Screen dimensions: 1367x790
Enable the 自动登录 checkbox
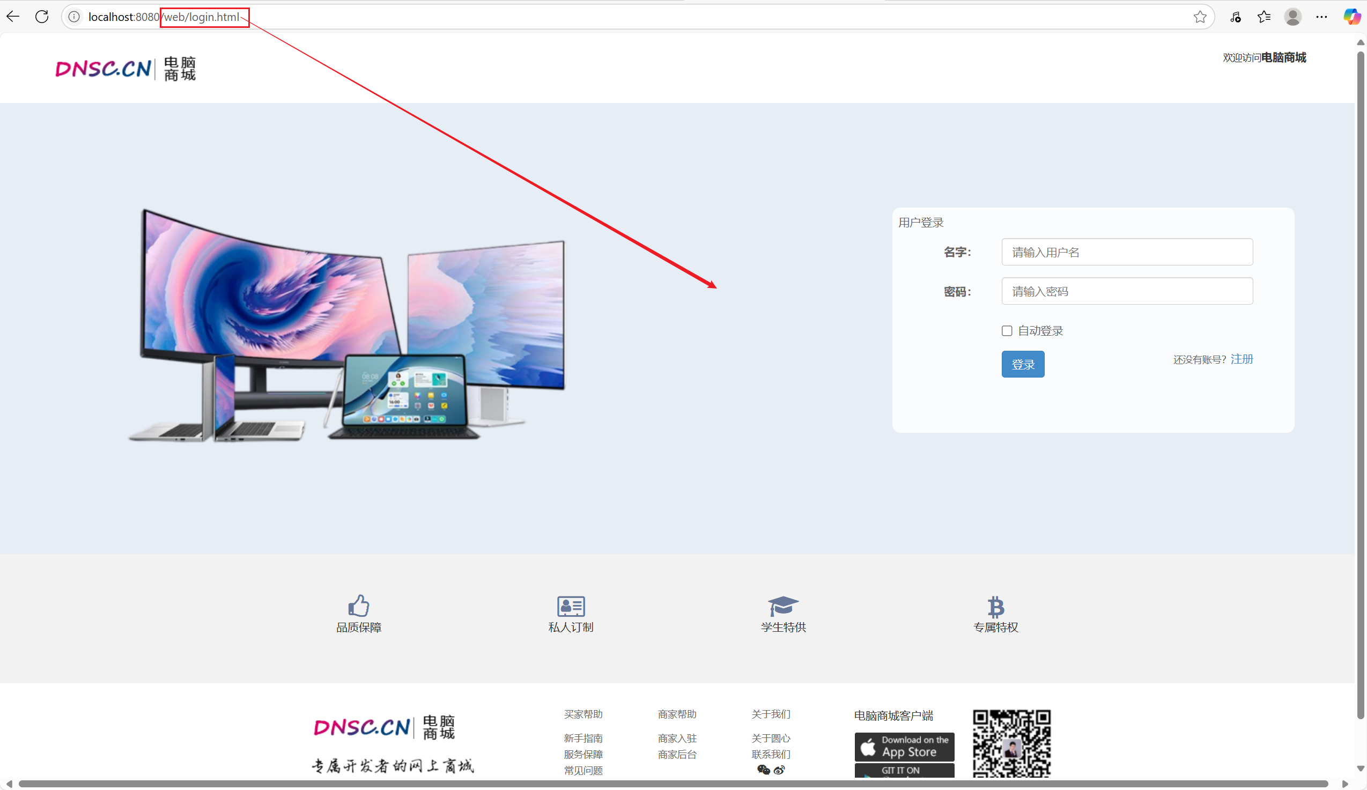tap(1007, 331)
